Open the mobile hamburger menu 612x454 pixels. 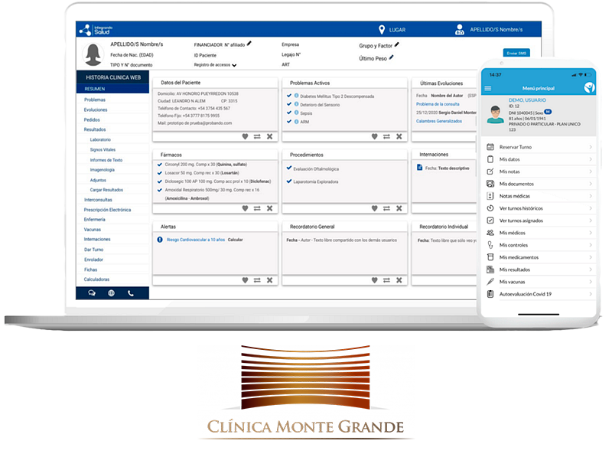click(x=488, y=89)
